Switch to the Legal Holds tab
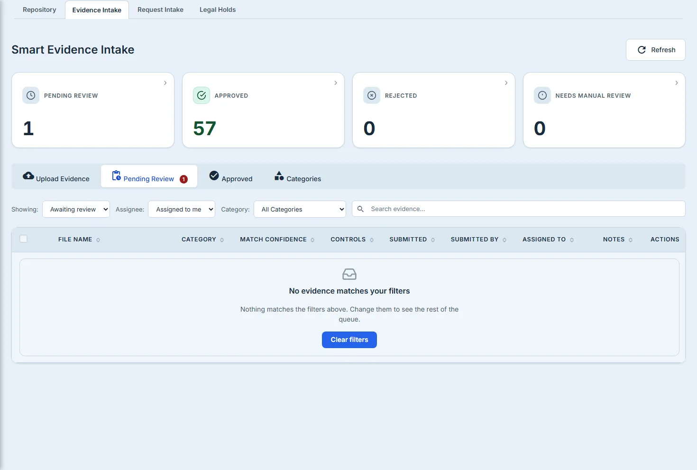The image size is (697, 470). (218, 9)
